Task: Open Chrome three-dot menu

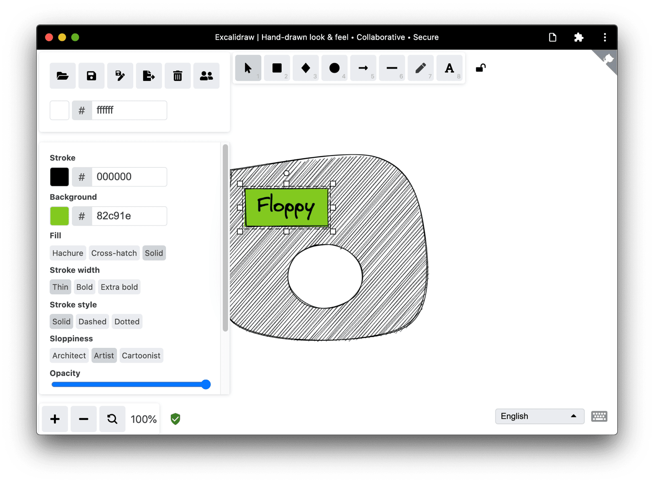Action: [x=605, y=37]
